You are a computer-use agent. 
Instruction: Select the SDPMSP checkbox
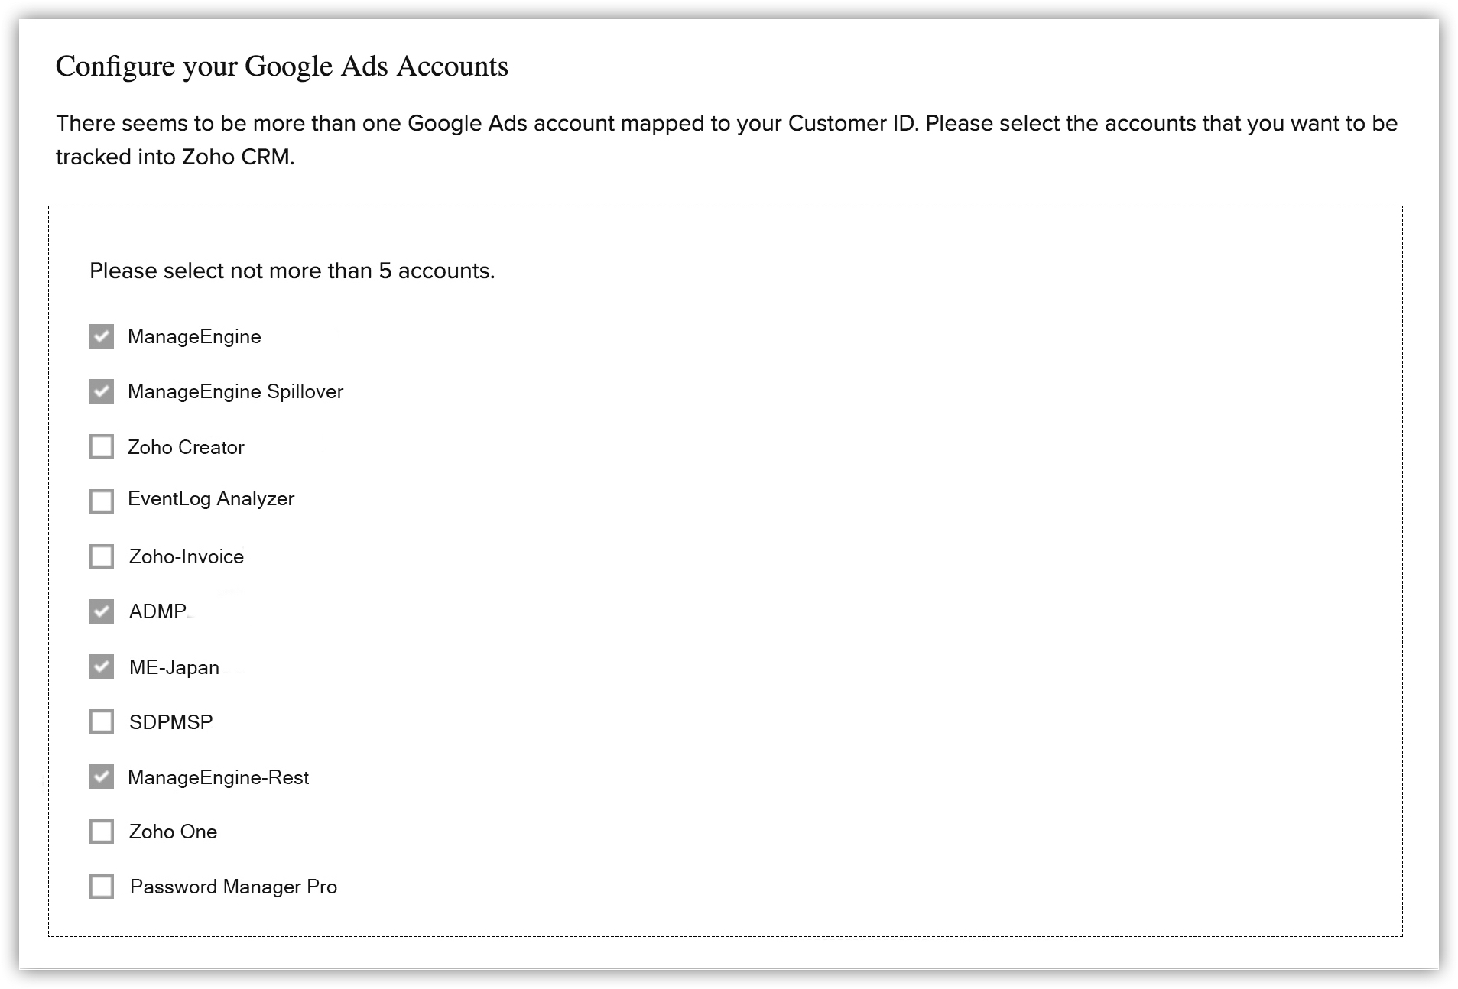click(x=102, y=721)
